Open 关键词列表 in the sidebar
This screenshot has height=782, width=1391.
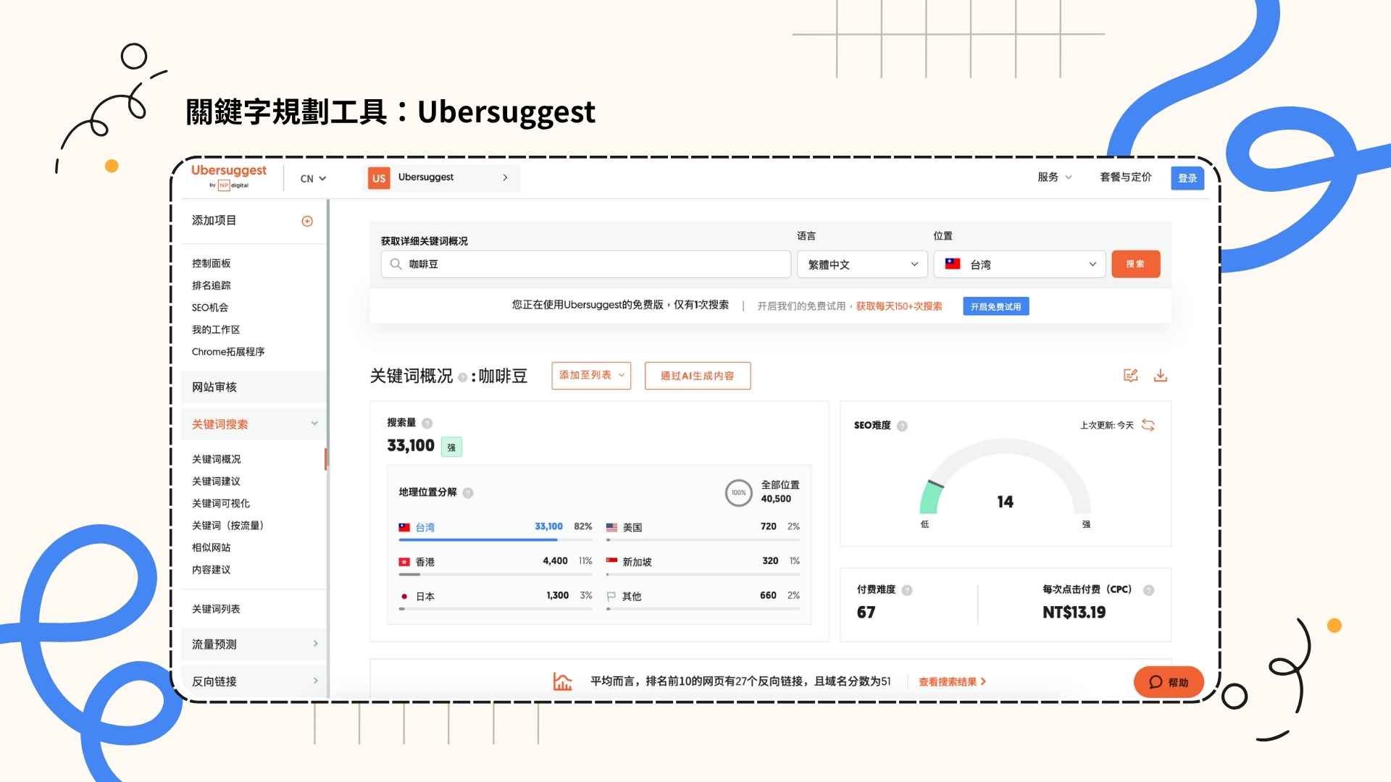(216, 609)
